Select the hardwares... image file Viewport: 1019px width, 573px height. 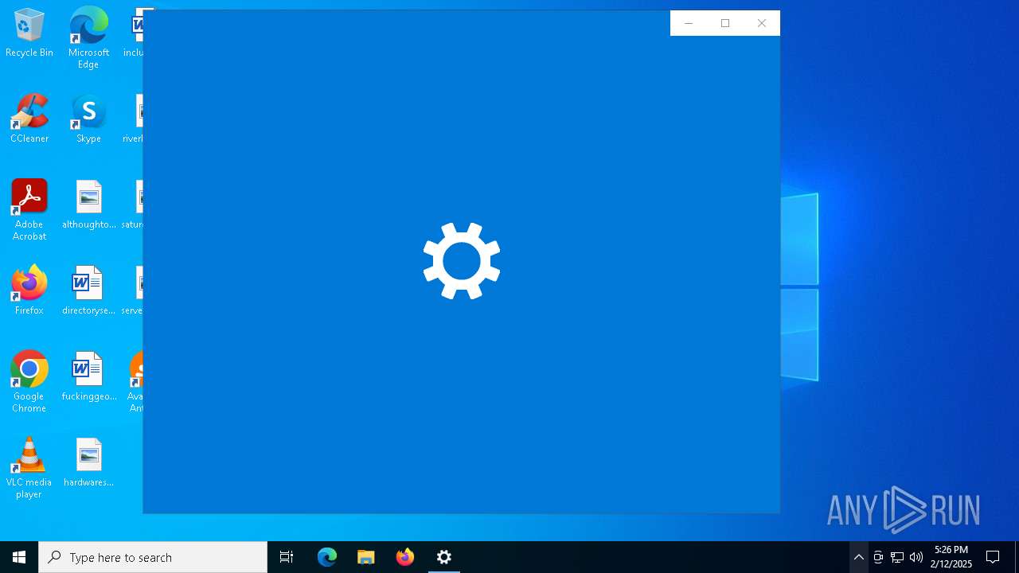88,462
